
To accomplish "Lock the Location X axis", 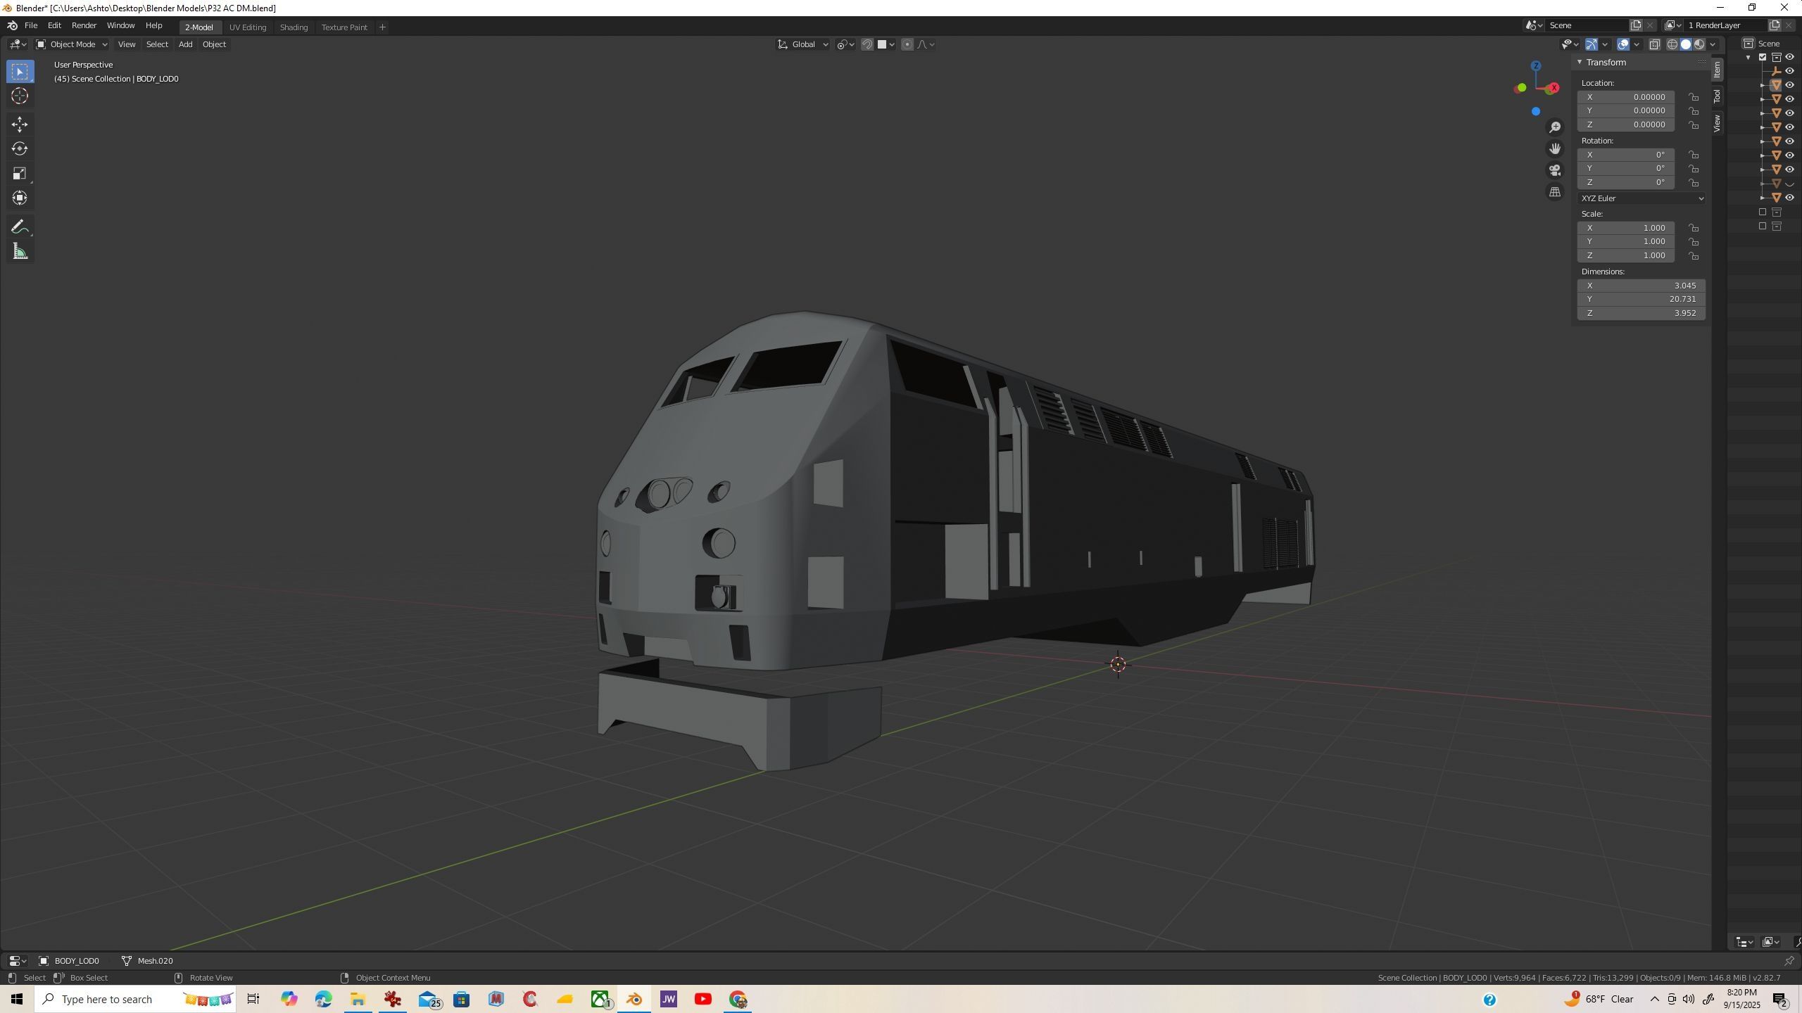I will coord(1694,97).
